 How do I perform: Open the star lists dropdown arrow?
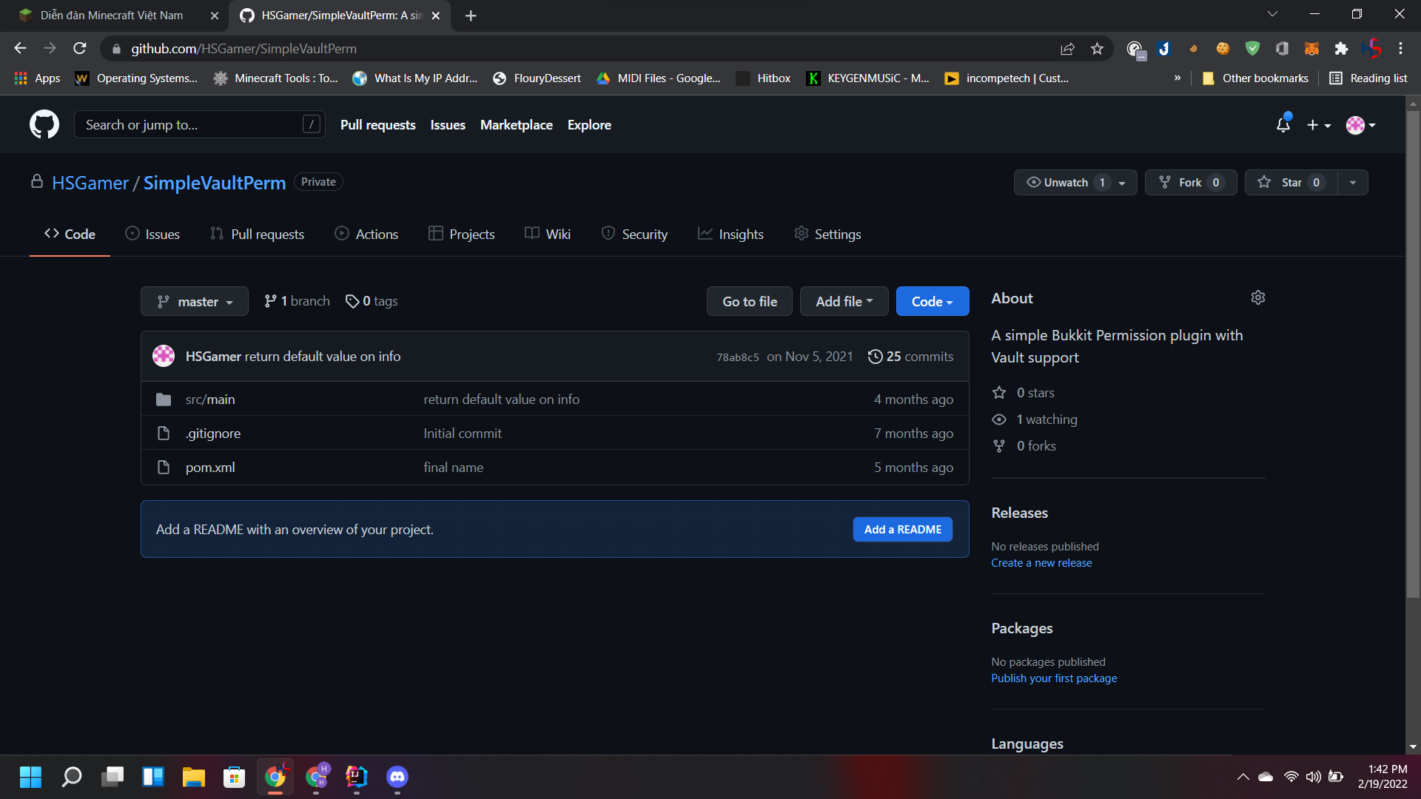pyautogui.click(x=1353, y=183)
